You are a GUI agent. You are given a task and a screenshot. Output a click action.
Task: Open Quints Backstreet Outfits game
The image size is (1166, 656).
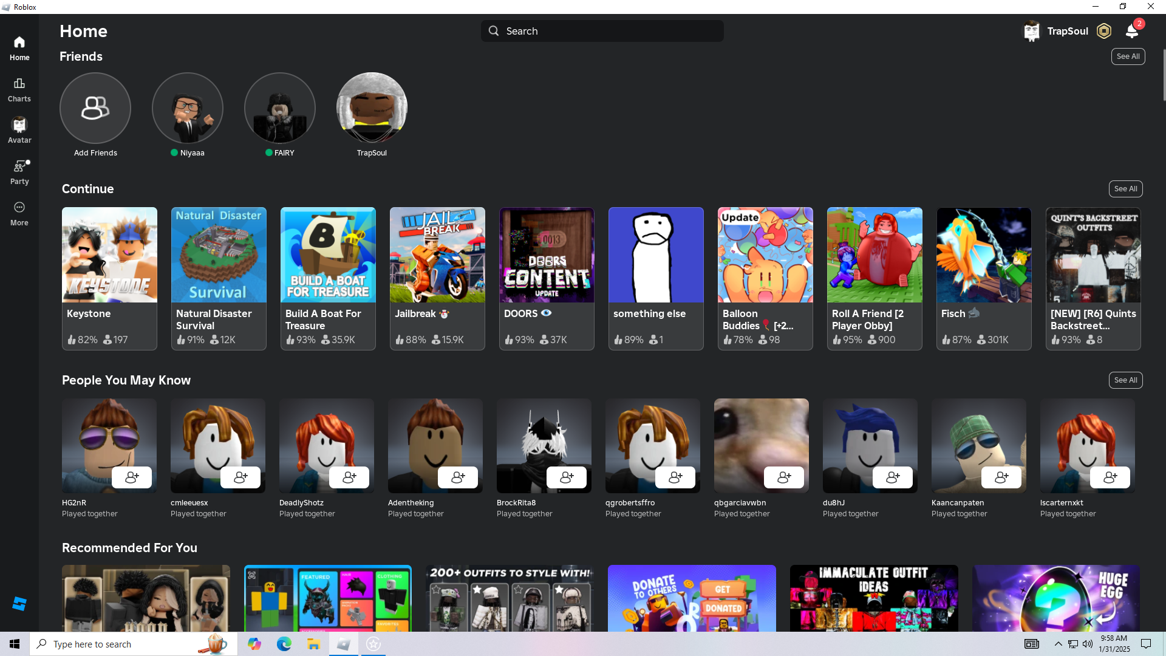coord(1093,279)
